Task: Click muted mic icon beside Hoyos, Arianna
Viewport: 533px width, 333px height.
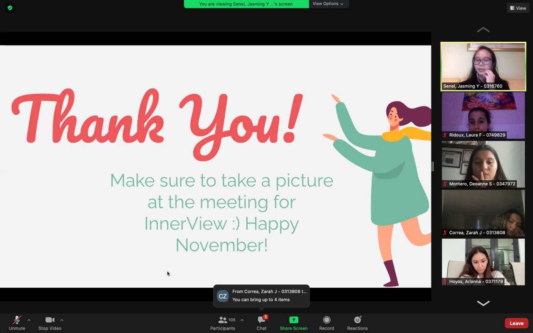Action: [445, 282]
